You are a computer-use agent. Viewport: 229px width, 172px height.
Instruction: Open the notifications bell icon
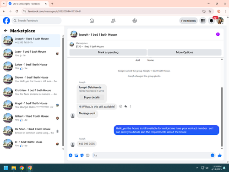point(211,21)
